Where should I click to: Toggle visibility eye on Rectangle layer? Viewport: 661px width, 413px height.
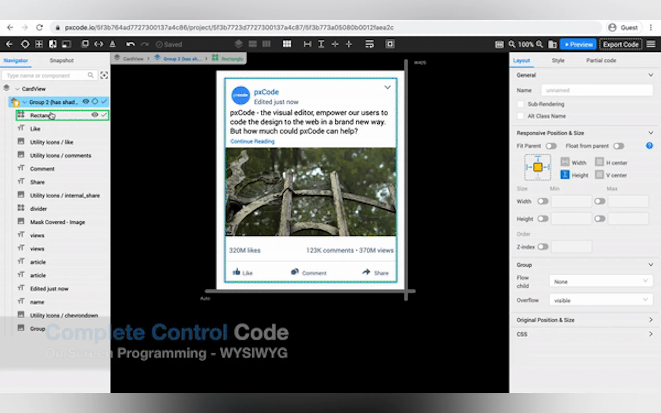click(x=94, y=115)
